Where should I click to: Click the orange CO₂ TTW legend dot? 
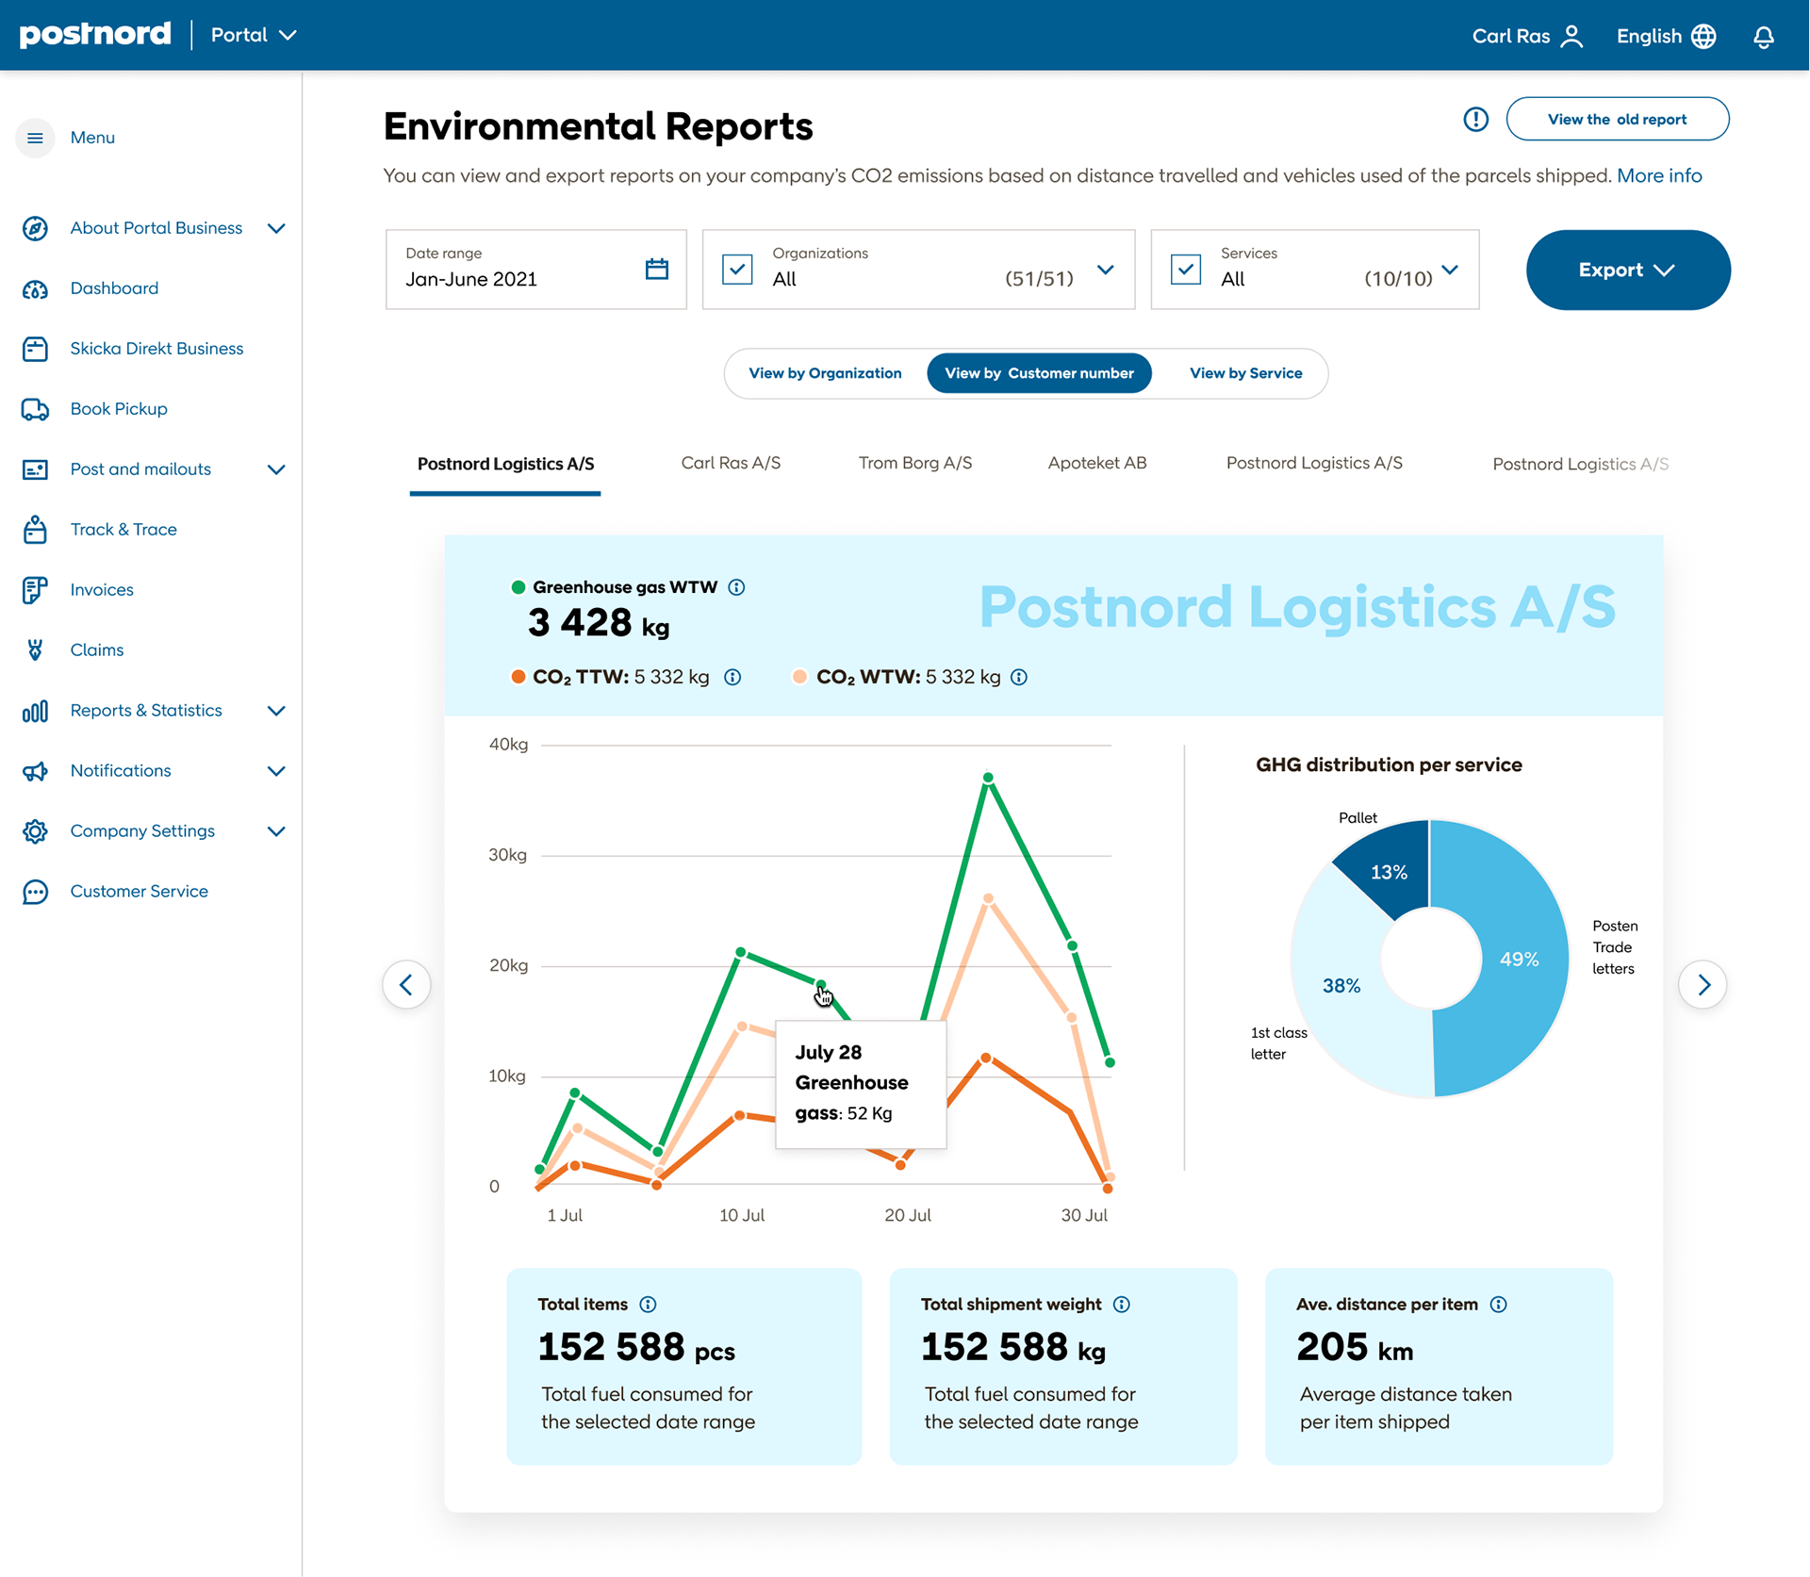[x=518, y=677]
